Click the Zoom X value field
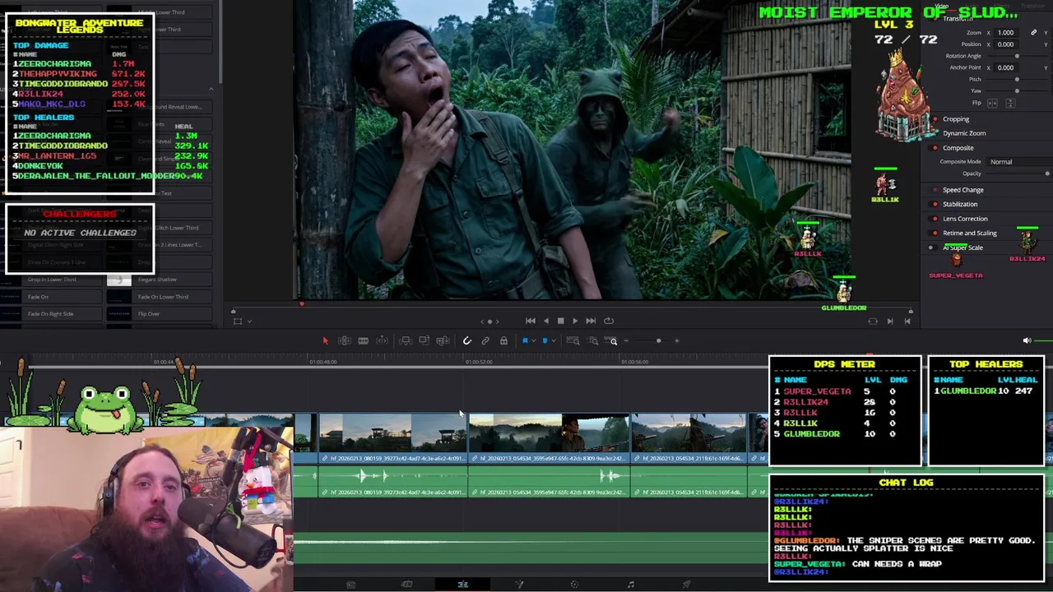This screenshot has width=1053, height=592. pos(1006,33)
